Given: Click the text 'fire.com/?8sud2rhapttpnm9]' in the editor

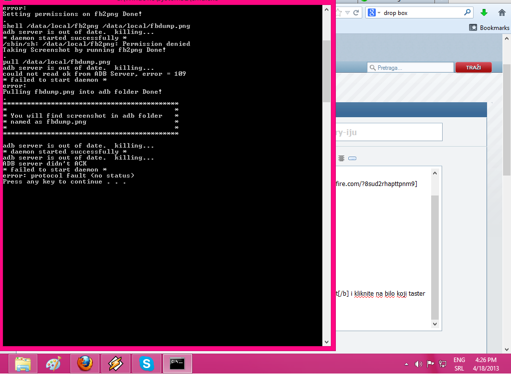Looking at the screenshot, I should click(x=376, y=184).
